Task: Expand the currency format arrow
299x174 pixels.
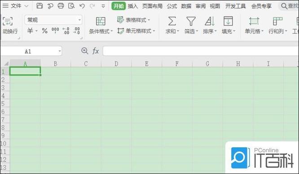Action: [x=36, y=31]
